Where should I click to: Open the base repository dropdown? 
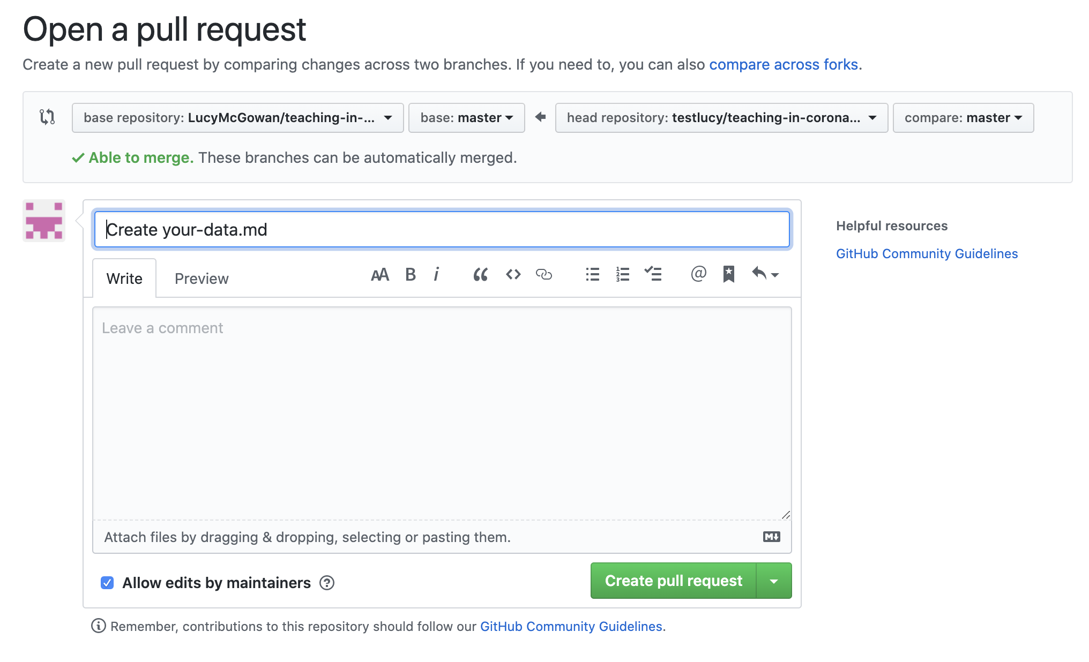(x=237, y=118)
